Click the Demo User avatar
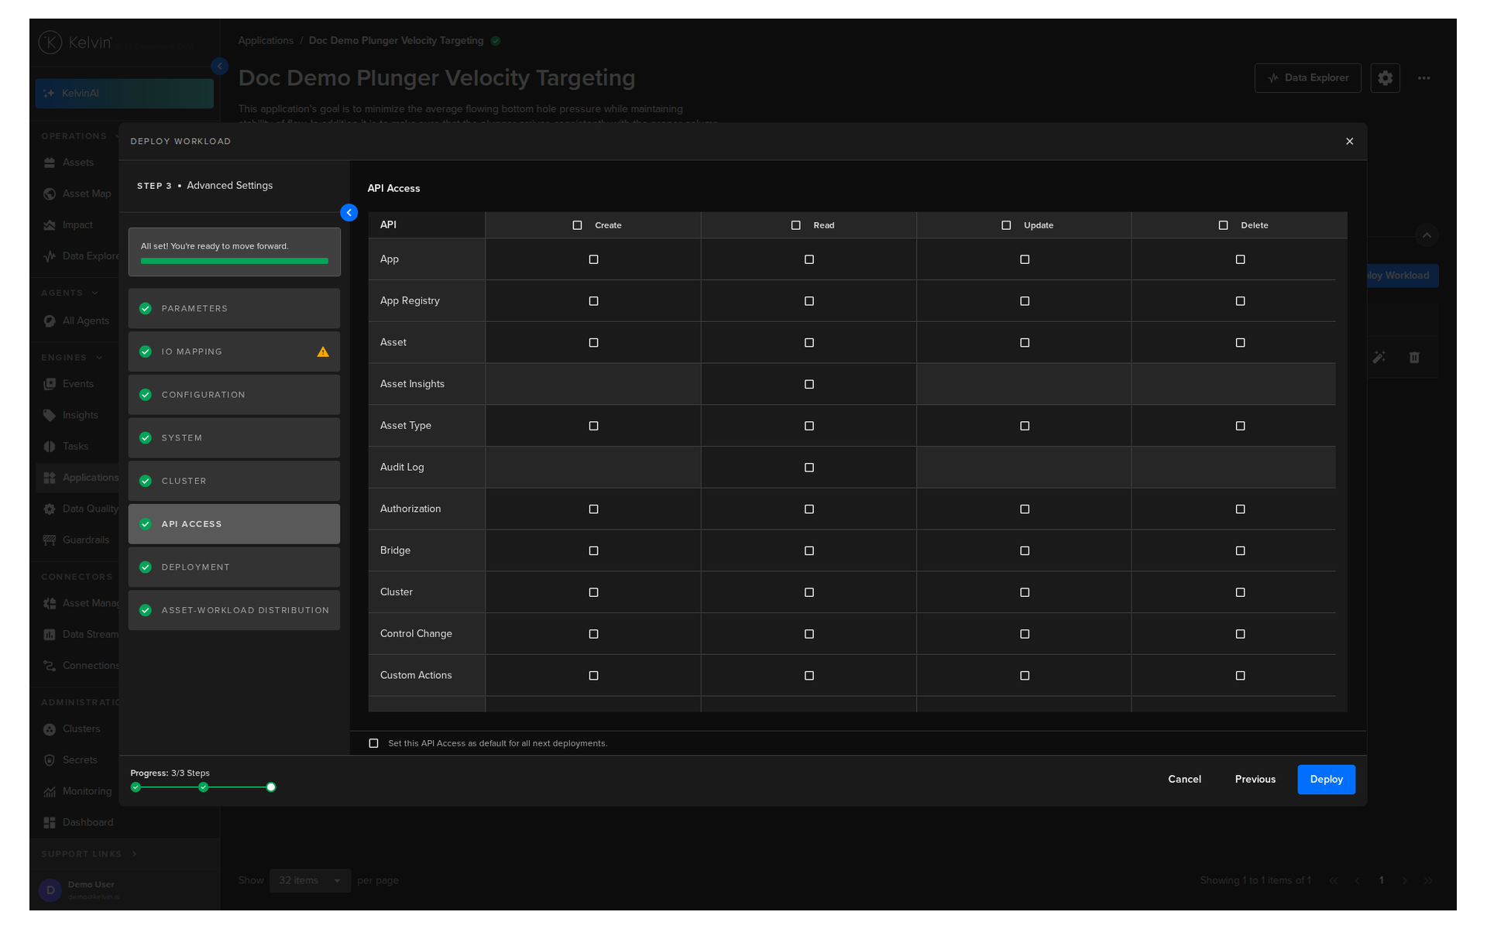 click(x=50, y=890)
